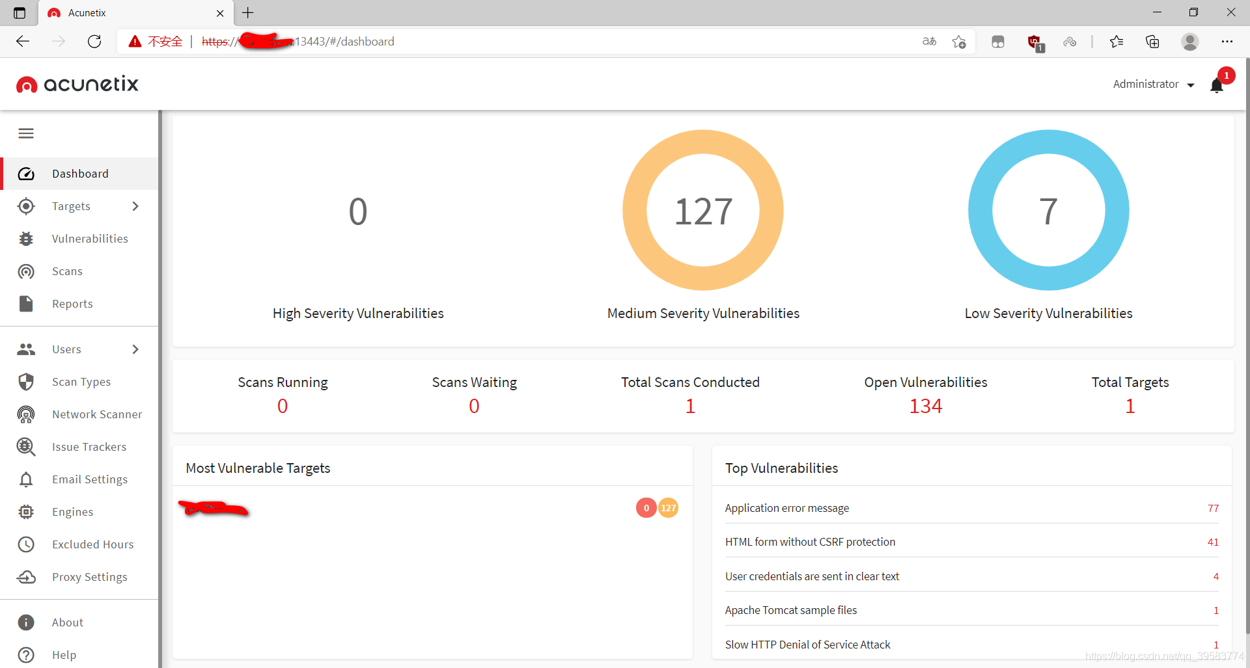The image size is (1250, 668).
Task: Open the browser Collections button
Action: coord(1152,42)
